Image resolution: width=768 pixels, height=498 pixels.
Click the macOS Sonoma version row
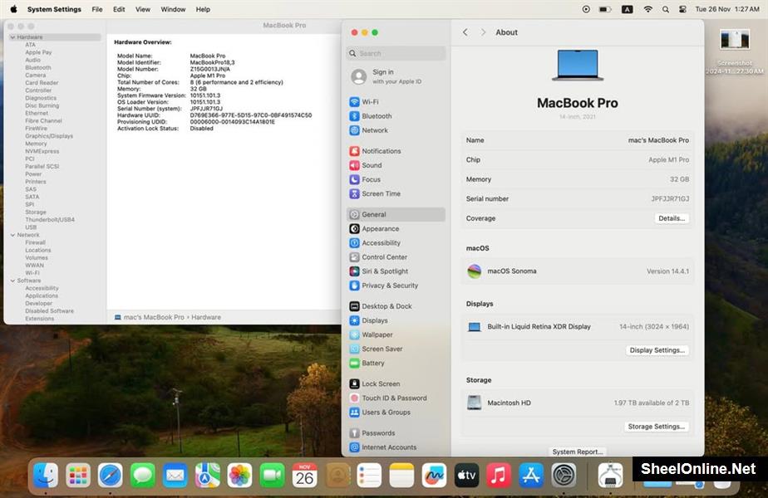tap(578, 271)
